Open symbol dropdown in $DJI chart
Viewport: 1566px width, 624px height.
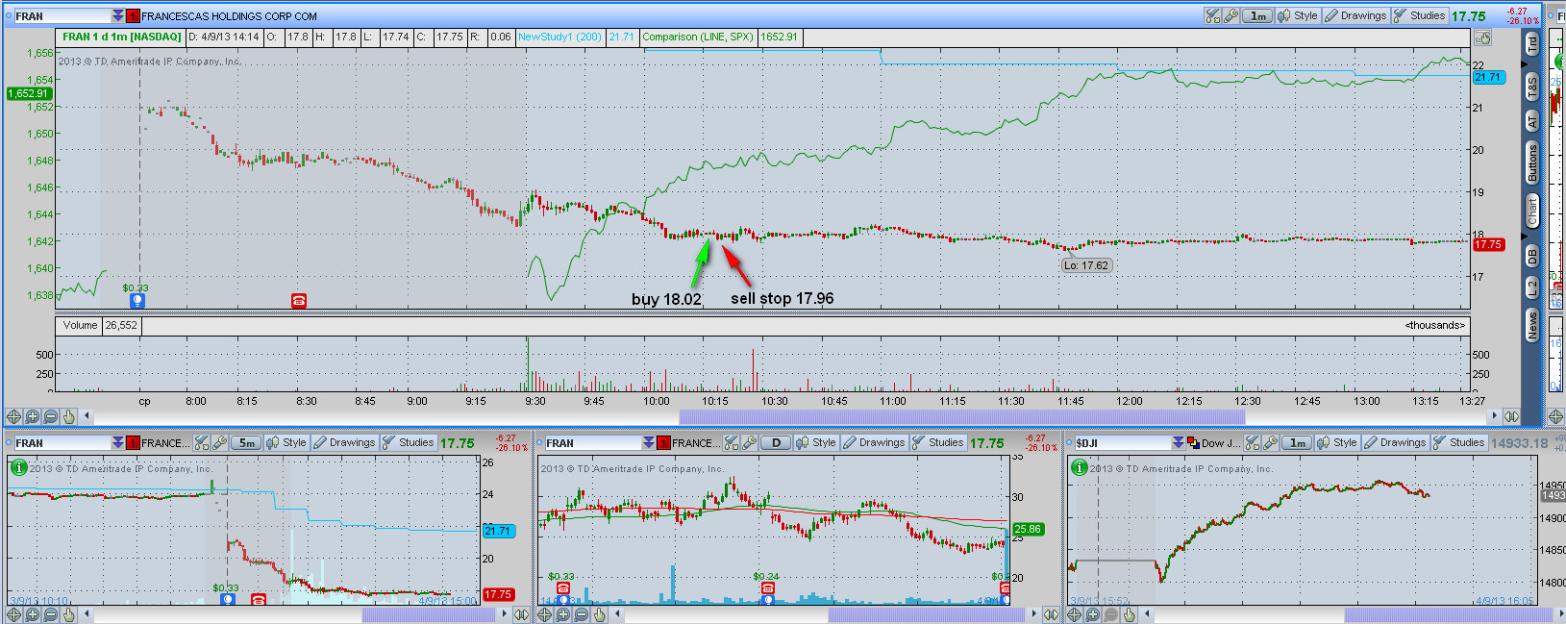pos(1179,442)
